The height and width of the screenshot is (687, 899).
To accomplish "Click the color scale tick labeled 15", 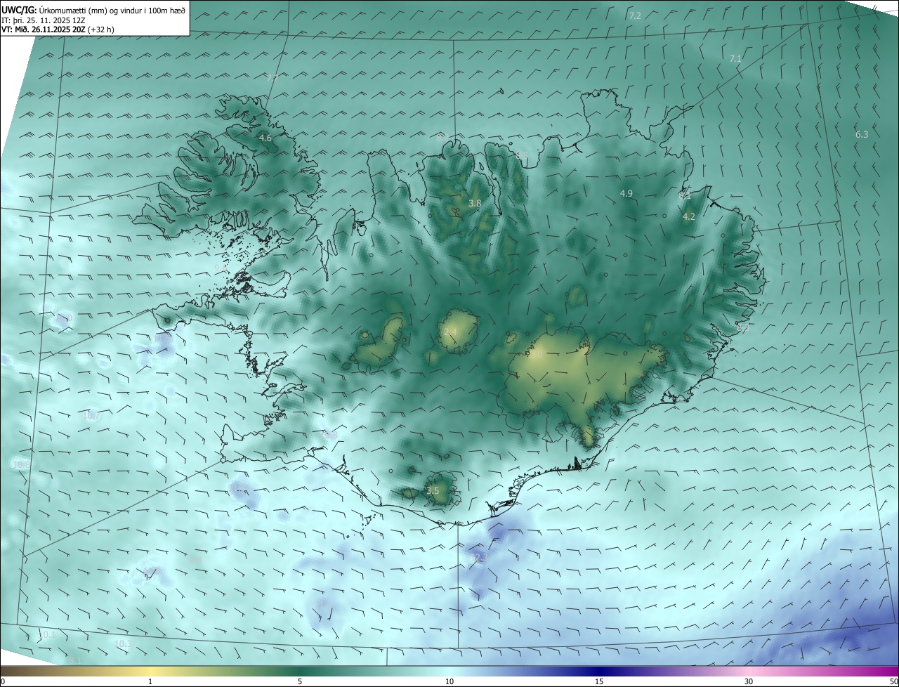I will [599, 681].
